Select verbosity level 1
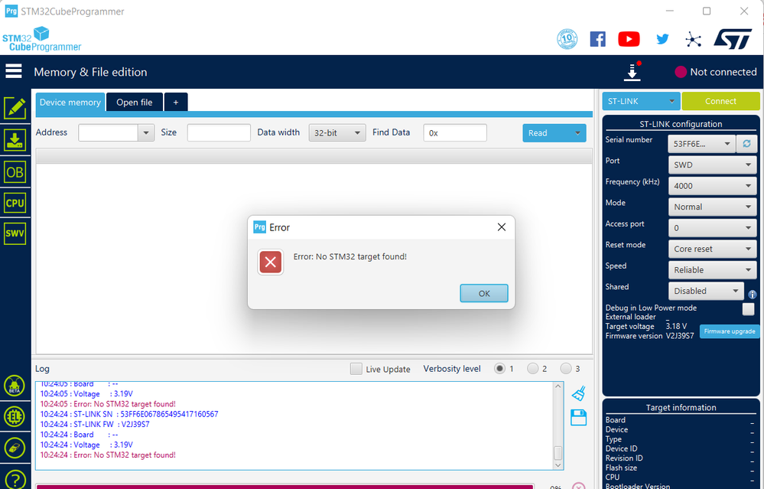 click(499, 369)
